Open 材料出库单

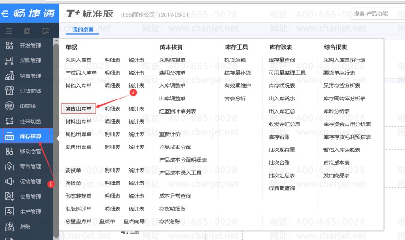coord(78,122)
